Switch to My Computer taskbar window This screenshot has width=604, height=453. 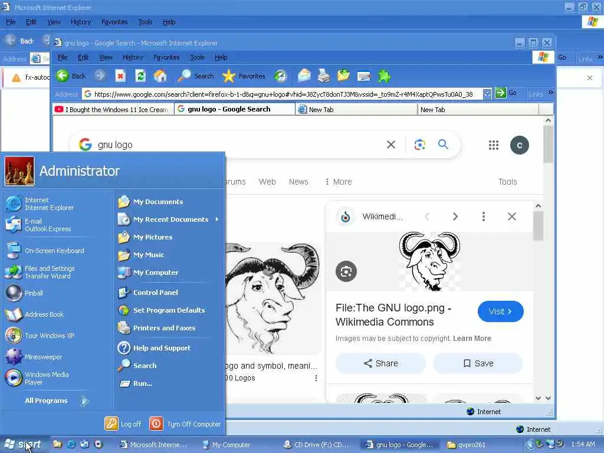[x=227, y=445]
